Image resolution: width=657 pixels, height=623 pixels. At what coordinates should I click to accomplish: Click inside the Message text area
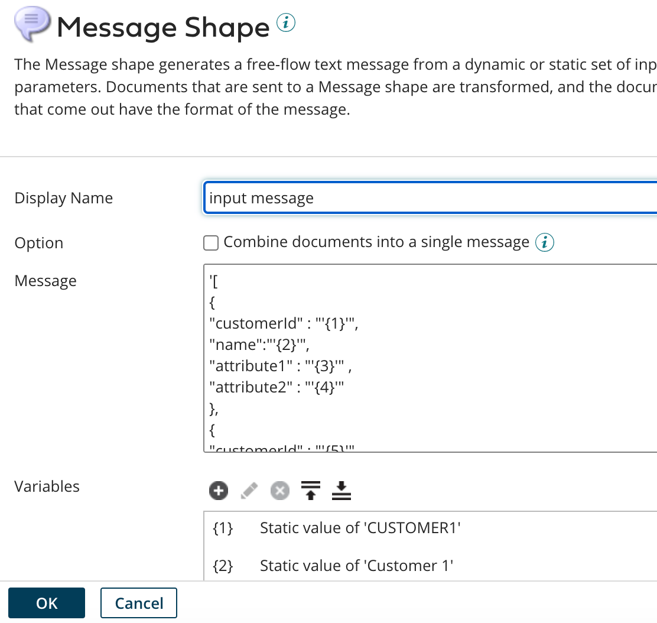430,358
